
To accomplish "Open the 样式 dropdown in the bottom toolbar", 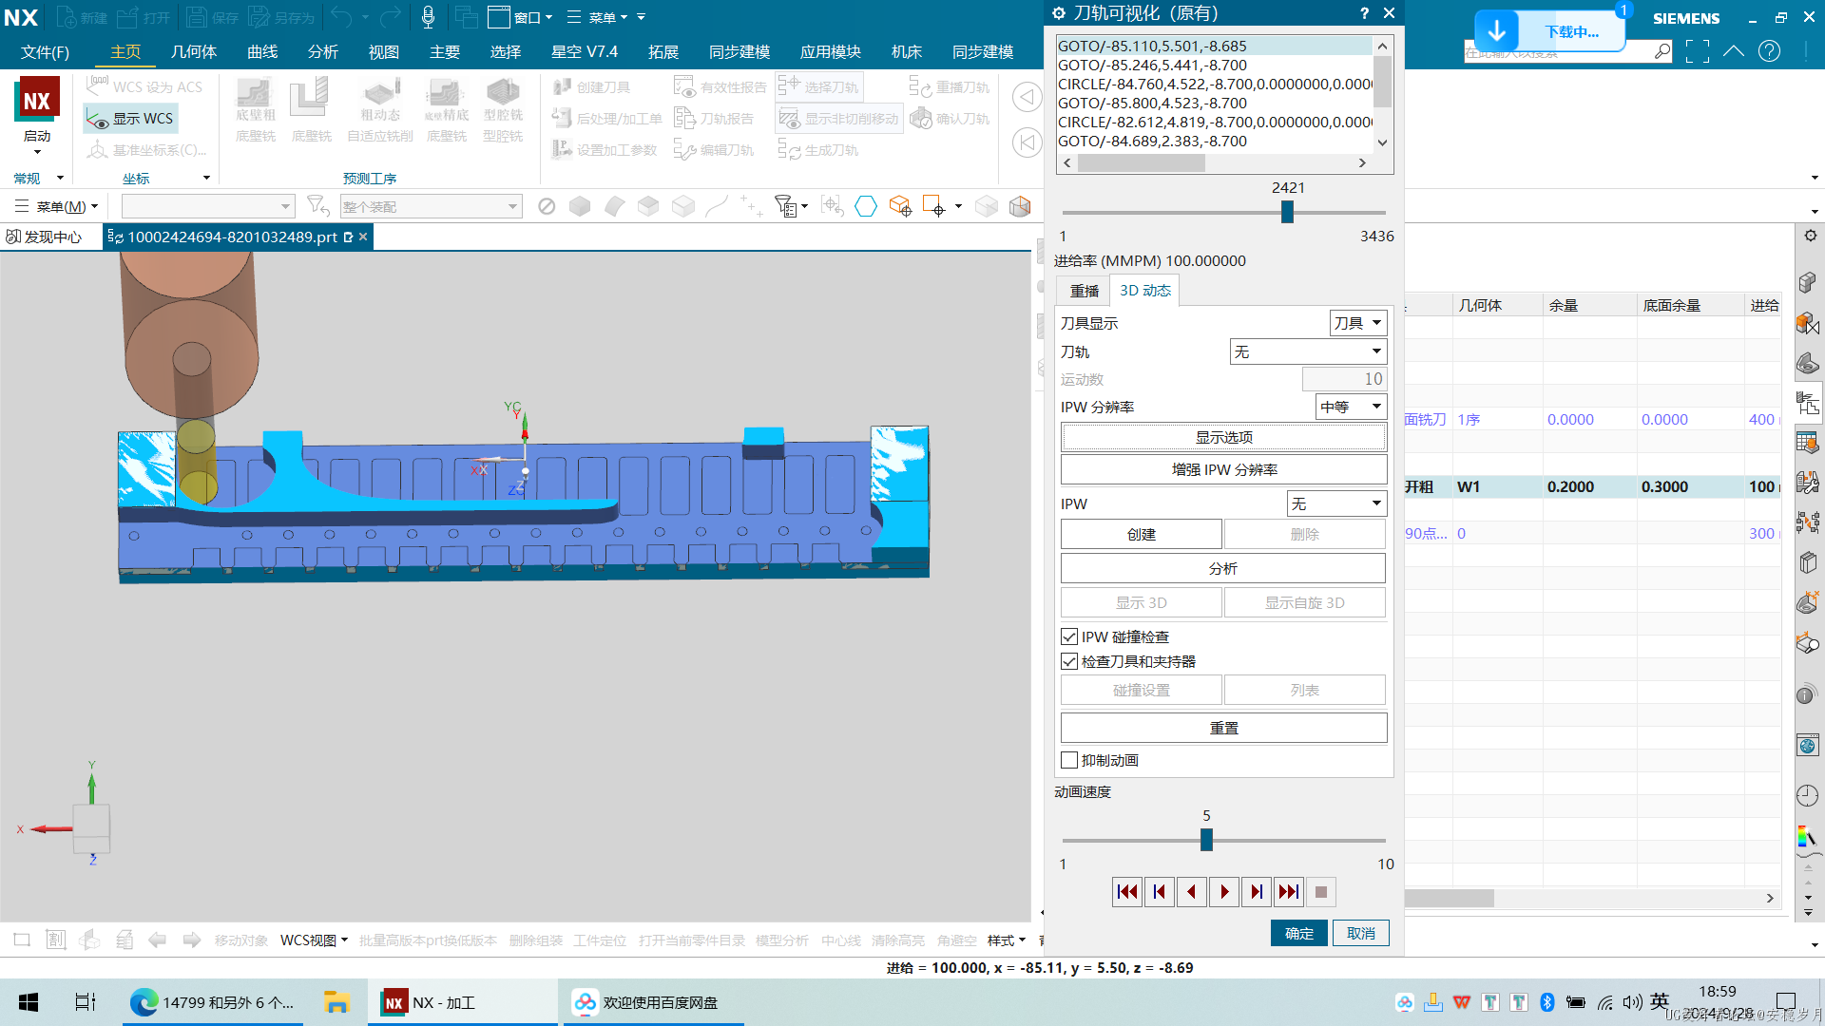I will point(1007,940).
